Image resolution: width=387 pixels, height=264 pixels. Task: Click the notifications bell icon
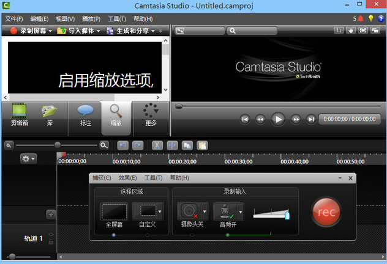click(361, 18)
